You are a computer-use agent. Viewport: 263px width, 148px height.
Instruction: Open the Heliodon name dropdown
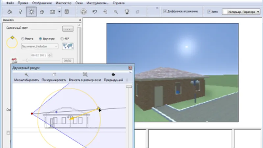pyautogui.click(x=40, y=46)
